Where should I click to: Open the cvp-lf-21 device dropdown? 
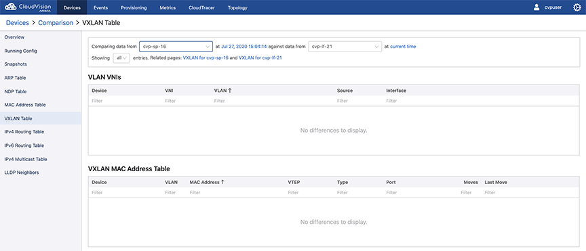[x=345, y=47]
